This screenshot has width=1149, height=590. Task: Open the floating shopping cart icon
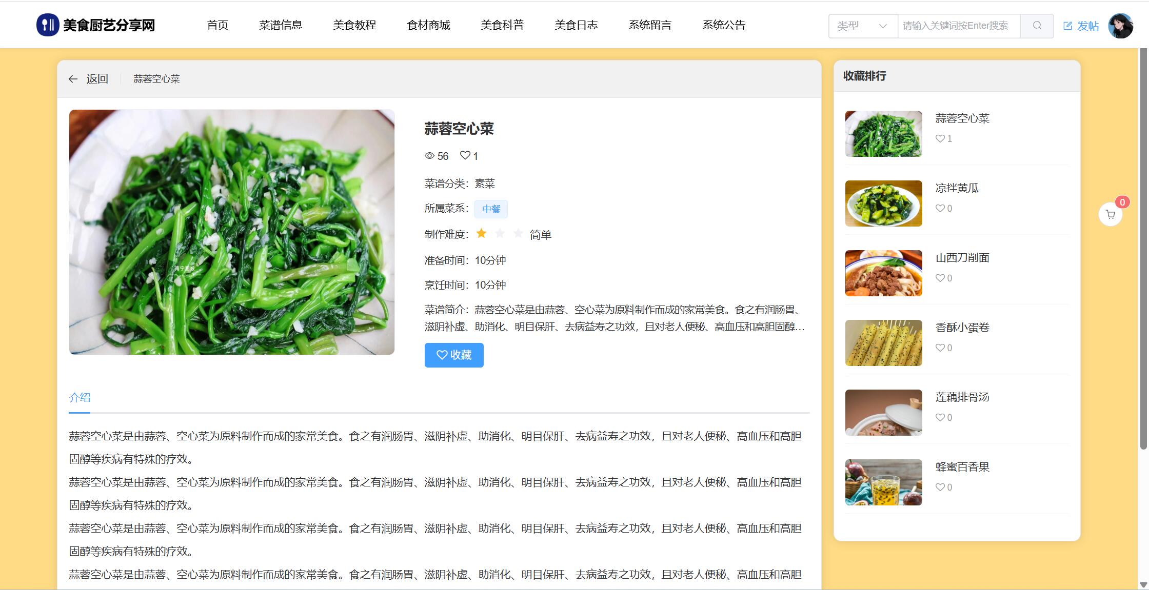(x=1110, y=215)
